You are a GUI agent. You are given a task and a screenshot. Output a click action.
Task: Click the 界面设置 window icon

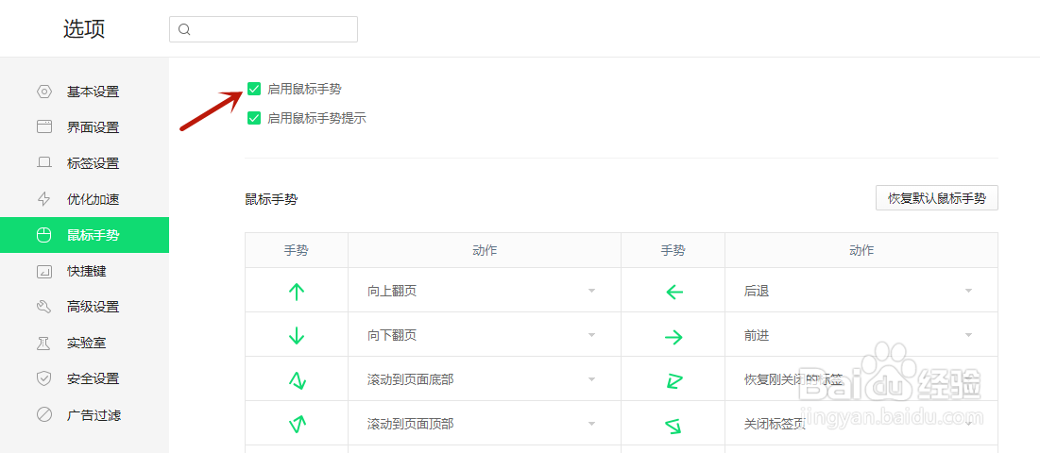(x=43, y=127)
